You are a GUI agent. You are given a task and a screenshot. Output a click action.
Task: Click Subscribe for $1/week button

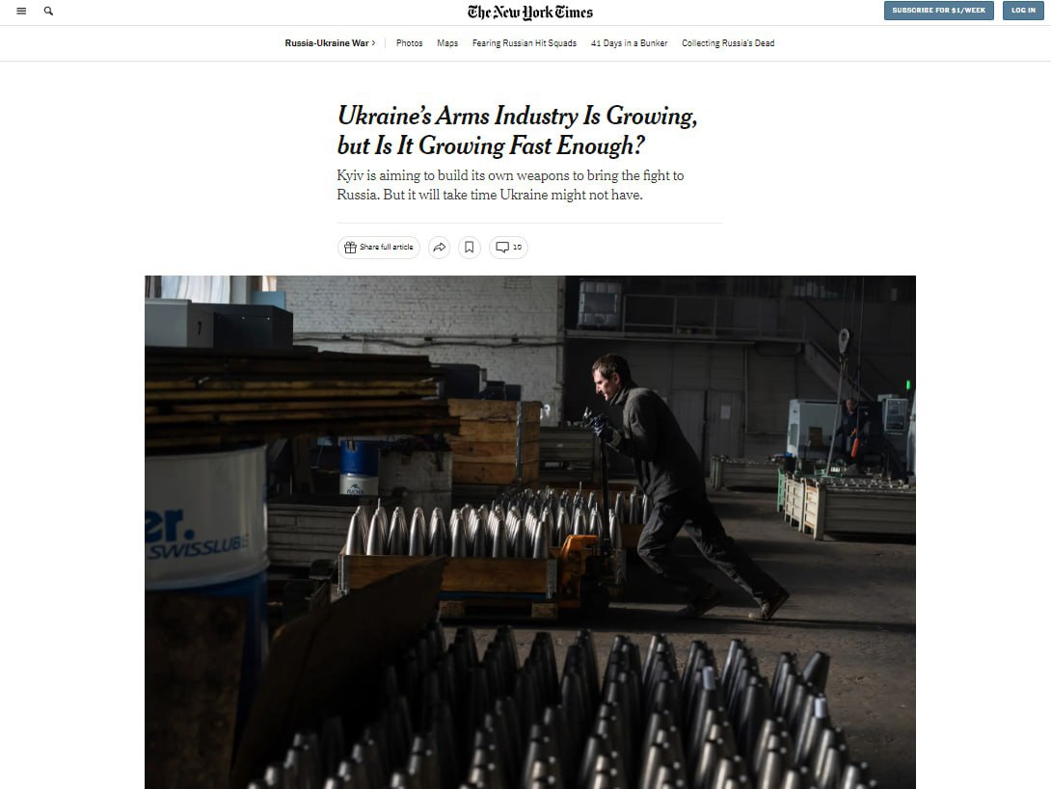(938, 10)
